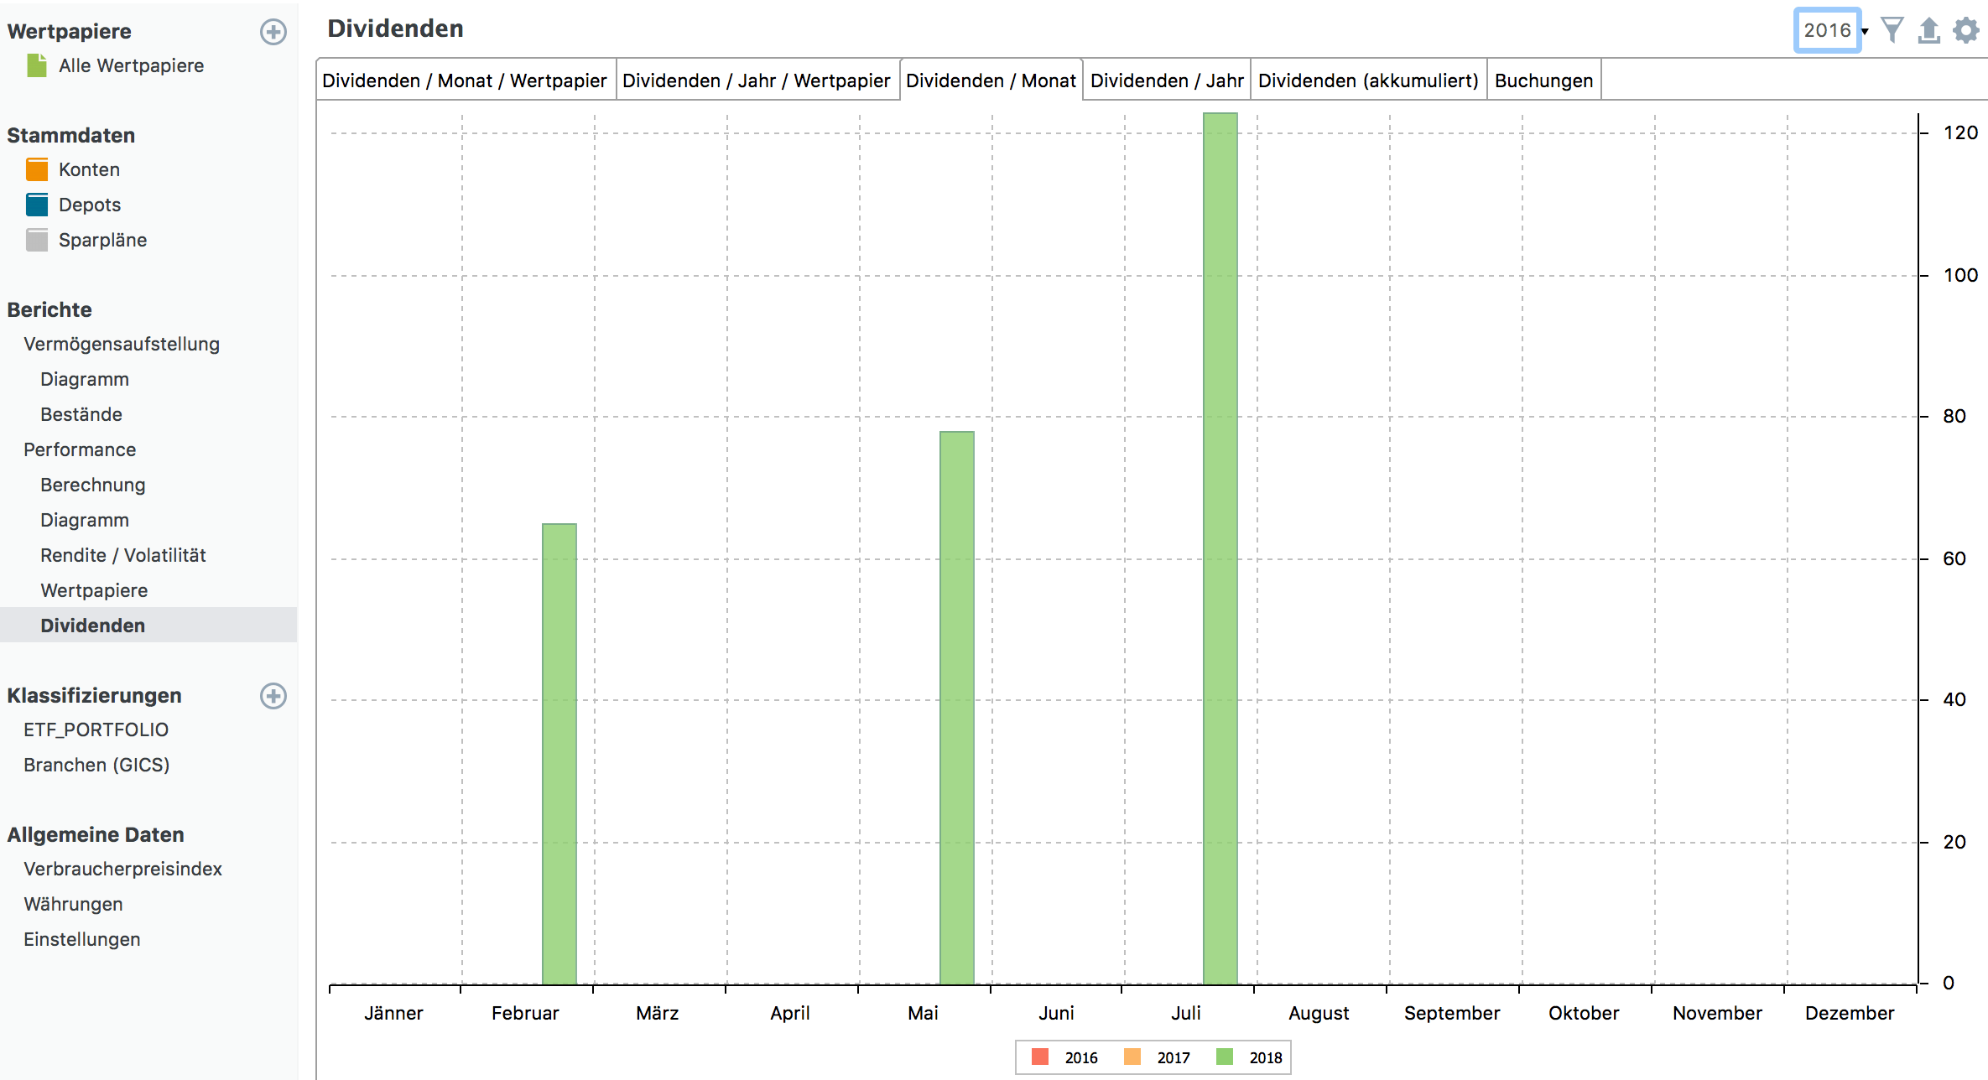Open Vermögensaufstellung report
Screen dimensions: 1988x1080
tap(122, 344)
